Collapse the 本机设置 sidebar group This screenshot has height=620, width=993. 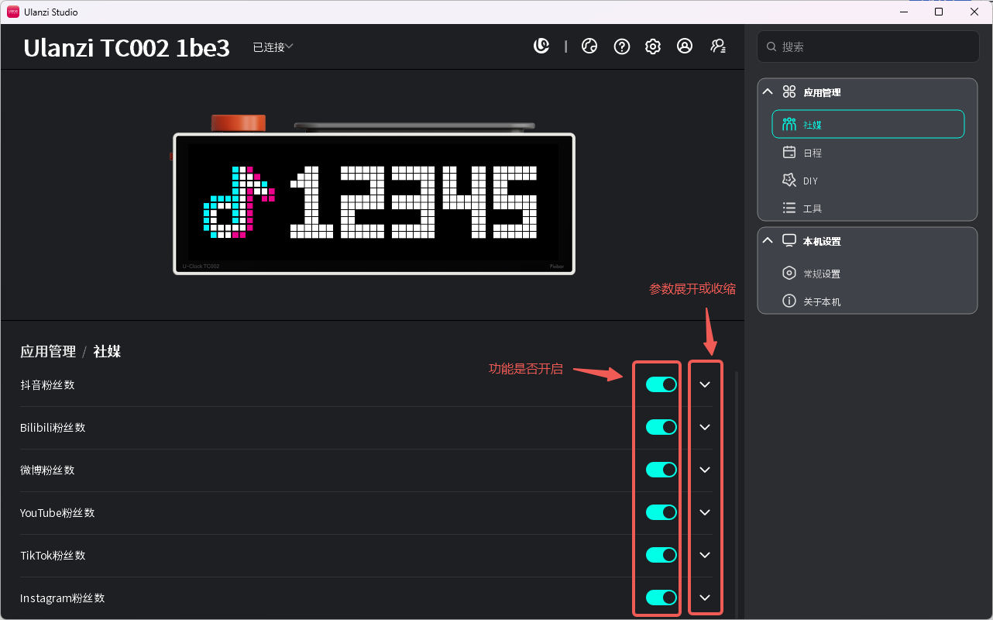[768, 240]
